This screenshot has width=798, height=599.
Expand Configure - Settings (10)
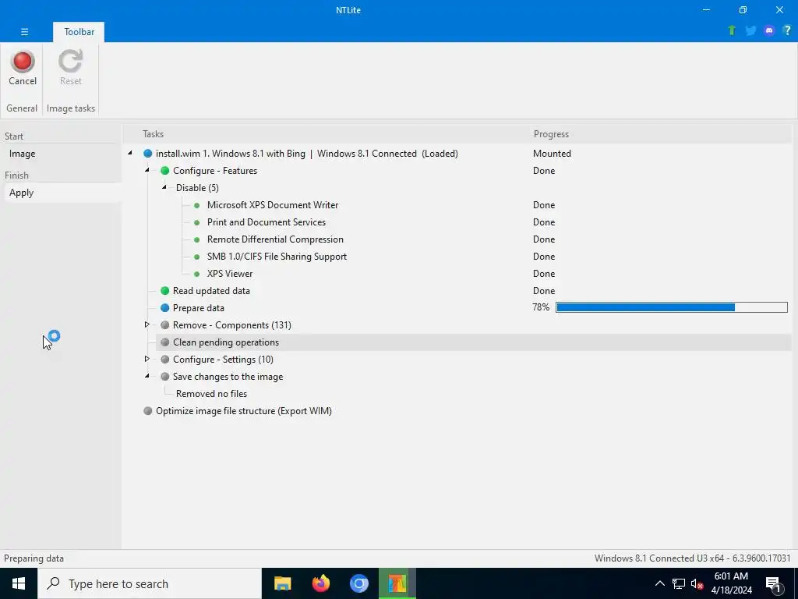coord(147,359)
